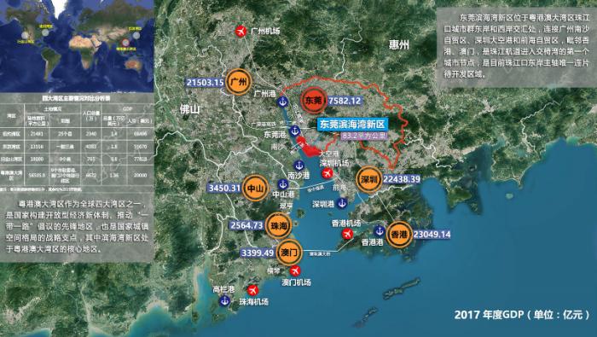This screenshot has width=597, height=337.
Task: Select the 南沙港 anchor icon
Action: 298,166
